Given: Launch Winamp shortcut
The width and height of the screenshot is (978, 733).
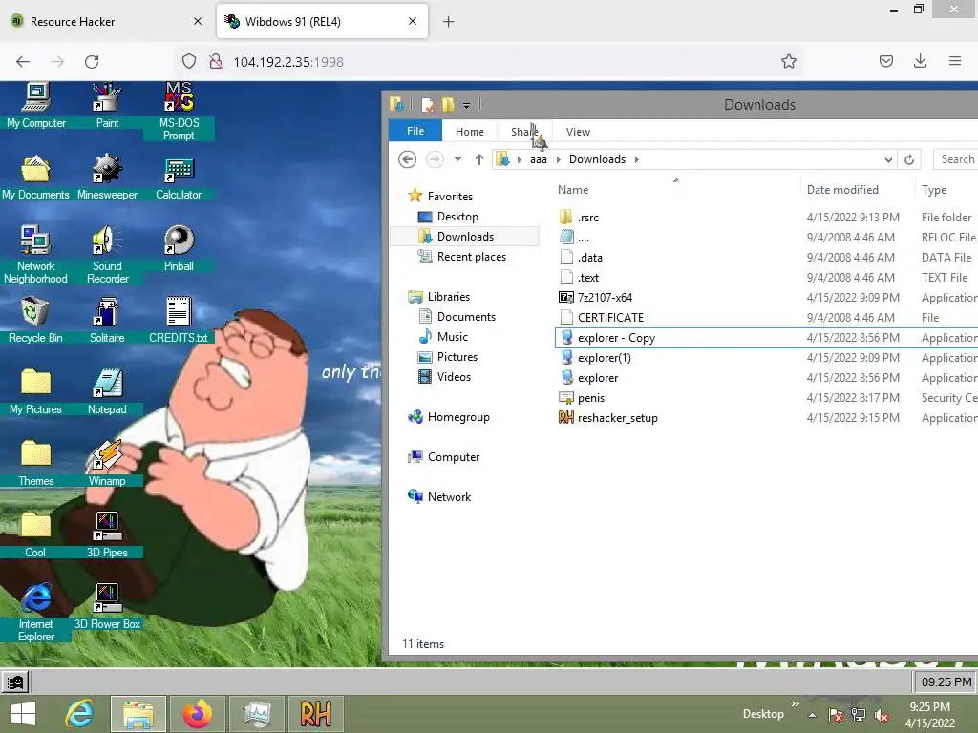Looking at the screenshot, I should [x=107, y=463].
